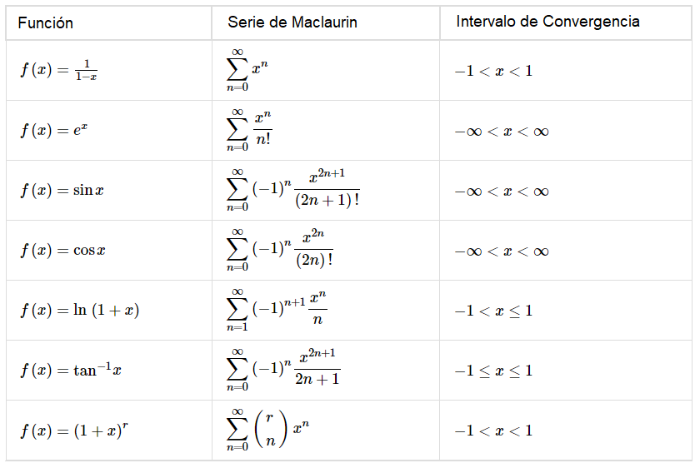Select the function cell f(x) = 1/(1−x)
Image resolution: width=695 pixels, height=463 pixels.
coord(59,71)
